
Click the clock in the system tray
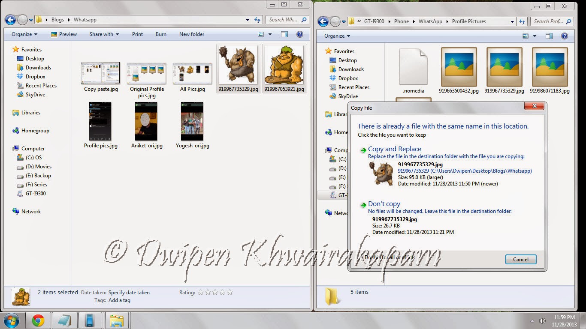564,320
